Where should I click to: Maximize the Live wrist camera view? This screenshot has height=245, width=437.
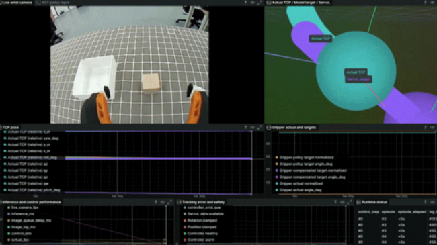coord(260,3)
